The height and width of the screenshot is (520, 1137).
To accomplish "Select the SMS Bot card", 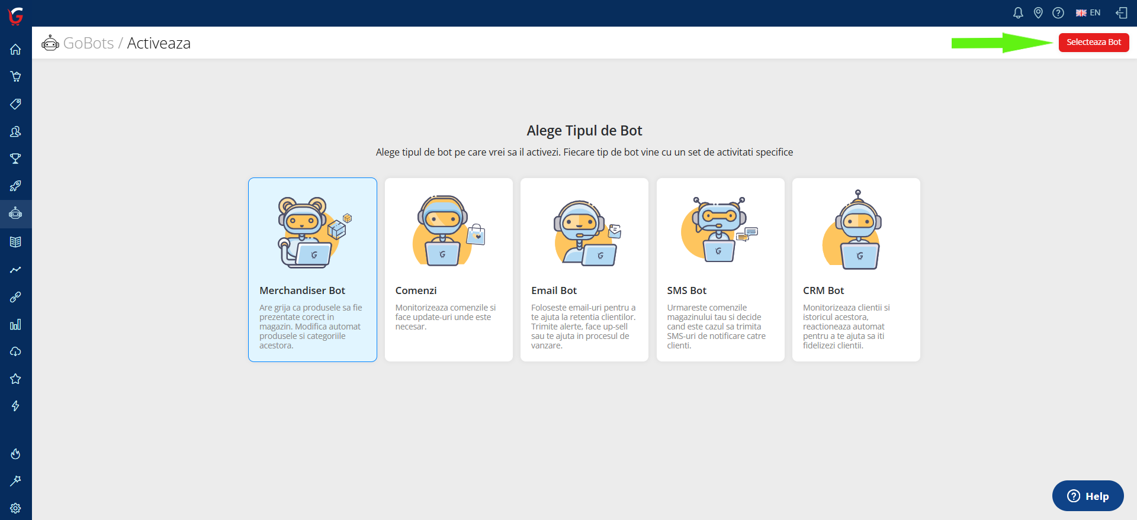I will 720,270.
